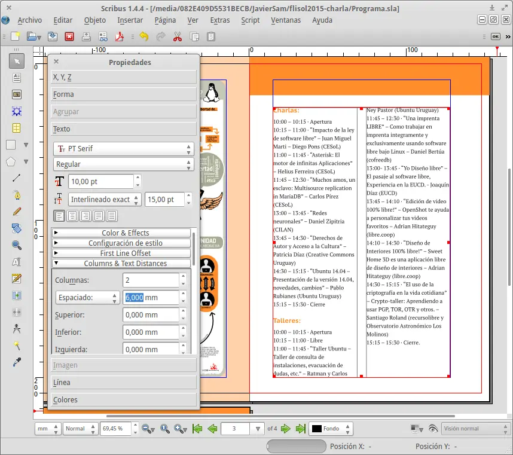Open a document with the folder icon
This screenshot has width=513, height=455.
pos(32,36)
